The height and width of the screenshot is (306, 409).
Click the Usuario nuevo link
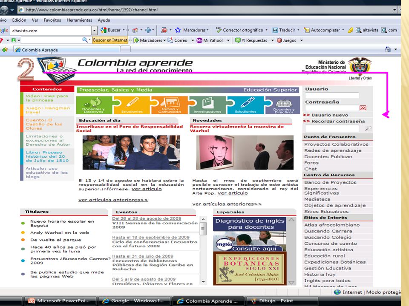pos(330,115)
